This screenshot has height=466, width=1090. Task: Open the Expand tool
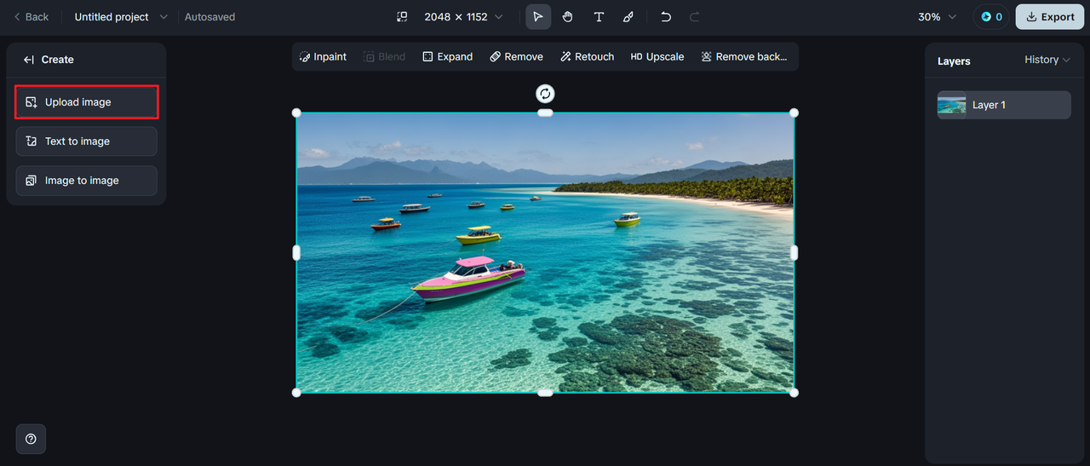447,57
